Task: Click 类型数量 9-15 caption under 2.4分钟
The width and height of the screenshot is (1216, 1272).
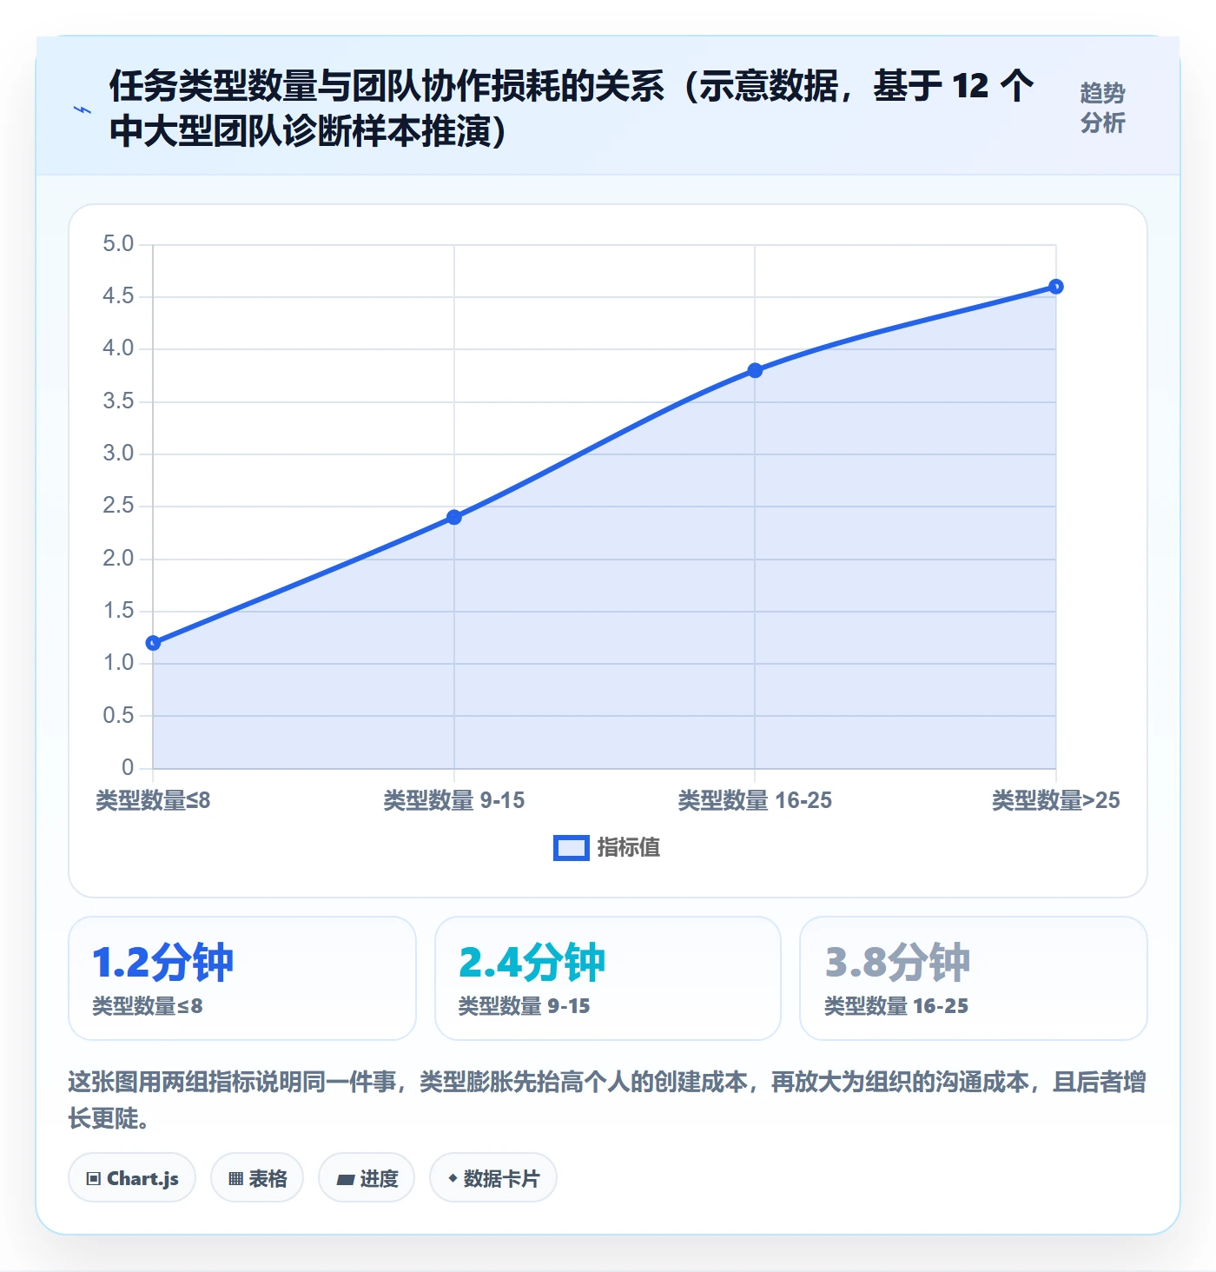Action: click(524, 1006)
